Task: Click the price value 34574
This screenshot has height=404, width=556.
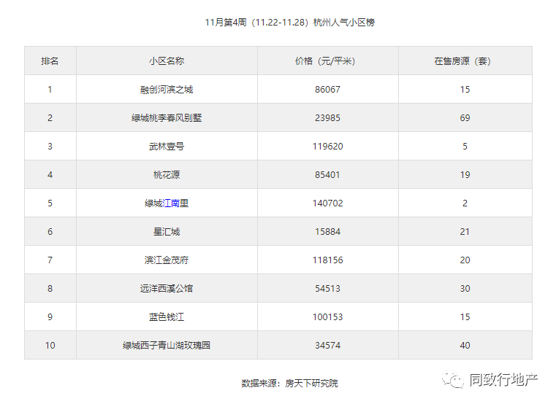Action: [327, 345]
